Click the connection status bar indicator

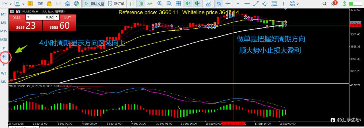(x=355, y=4)
